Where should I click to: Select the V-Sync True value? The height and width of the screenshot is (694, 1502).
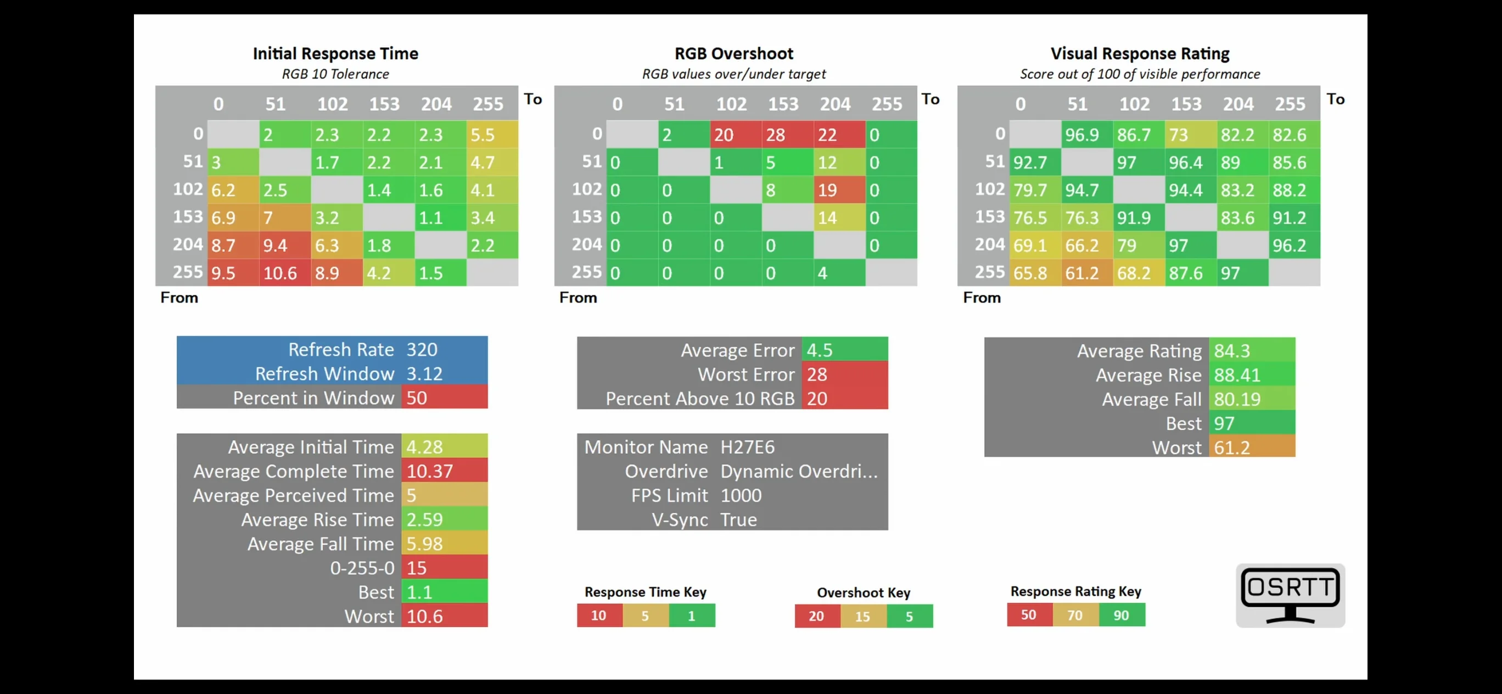click(739, 519)
